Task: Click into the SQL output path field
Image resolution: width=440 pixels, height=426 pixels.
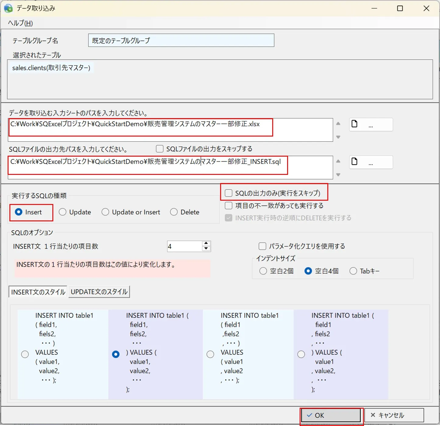Action: (x=171, y=168)
